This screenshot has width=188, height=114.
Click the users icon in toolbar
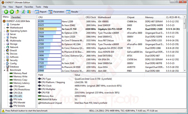(29, 12)
